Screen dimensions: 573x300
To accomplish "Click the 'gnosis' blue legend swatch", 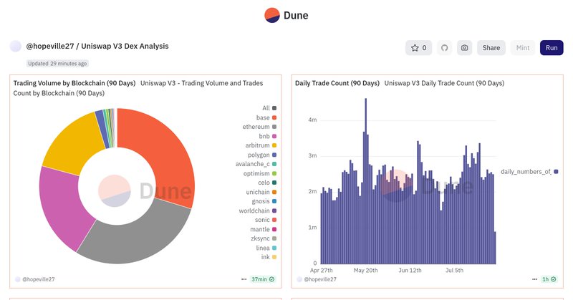I will click(274, 201).
